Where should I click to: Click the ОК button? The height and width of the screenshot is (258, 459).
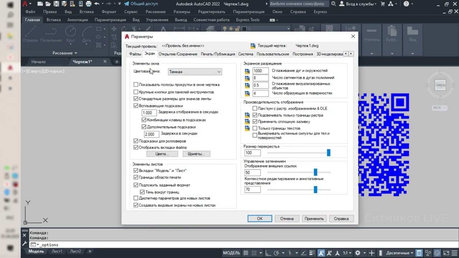click(x=260, y=218)
